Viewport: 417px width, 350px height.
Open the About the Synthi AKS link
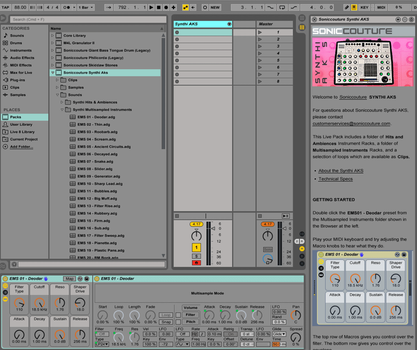tap(340, 171)
